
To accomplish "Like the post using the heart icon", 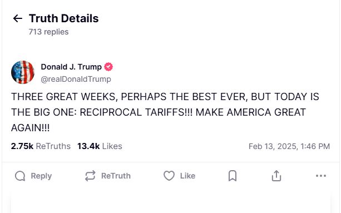I will click(169, 176).
